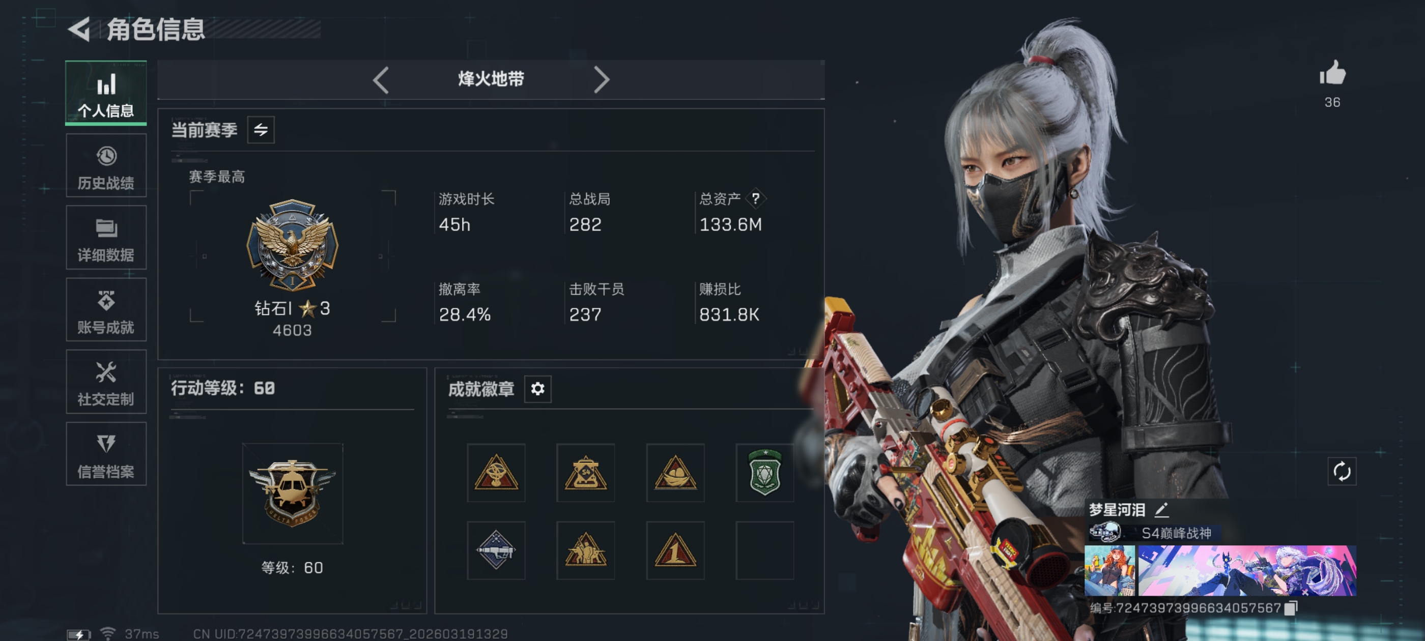Click the 总资产 question mark help icon

755,198
